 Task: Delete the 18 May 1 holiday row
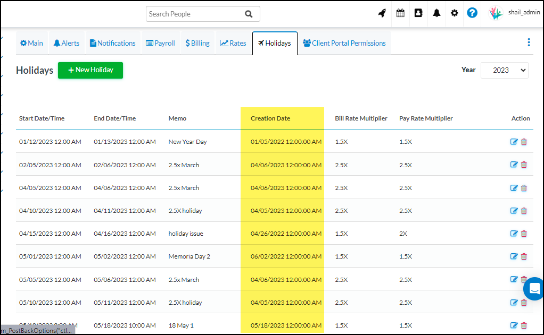(524, 325)
